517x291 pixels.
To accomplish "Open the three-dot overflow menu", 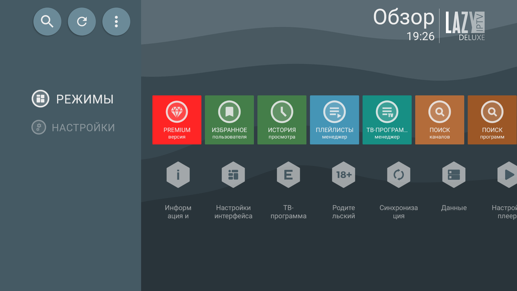I will click(x=116, y=22).
